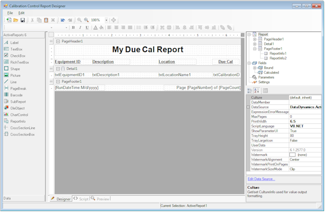Paste from clipboard icon

46,20
